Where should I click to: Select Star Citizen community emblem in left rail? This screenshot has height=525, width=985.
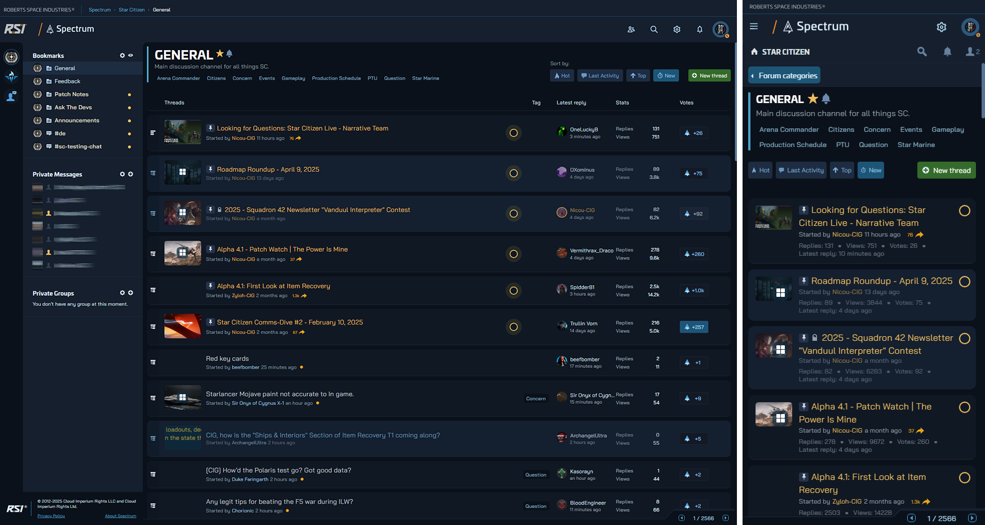(11, 57)
